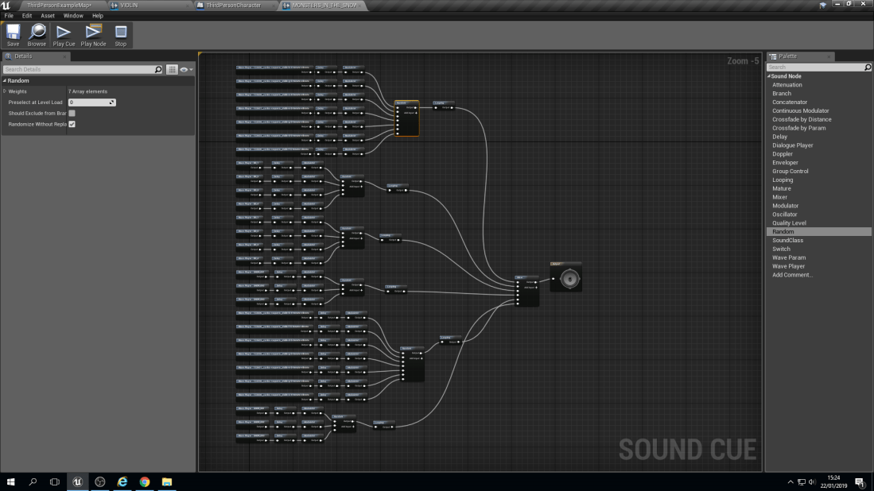
Task: Open the details view options eye dropdown
Action: 186,70
